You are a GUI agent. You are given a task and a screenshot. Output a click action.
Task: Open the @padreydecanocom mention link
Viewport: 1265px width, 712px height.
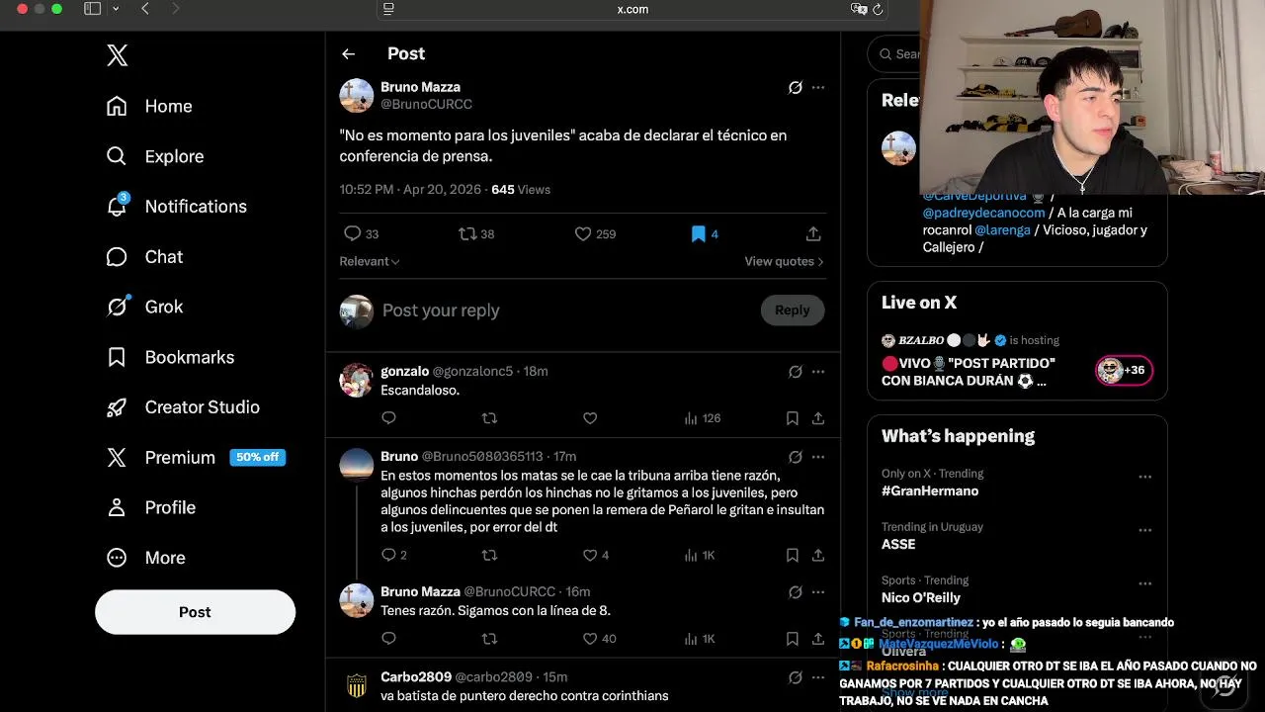click(983, 213)
